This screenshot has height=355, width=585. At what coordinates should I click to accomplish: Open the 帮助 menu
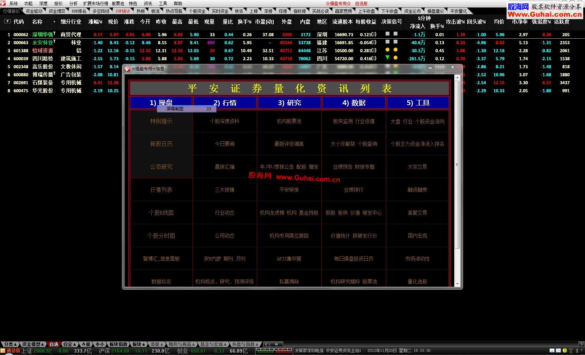[178, 3]
